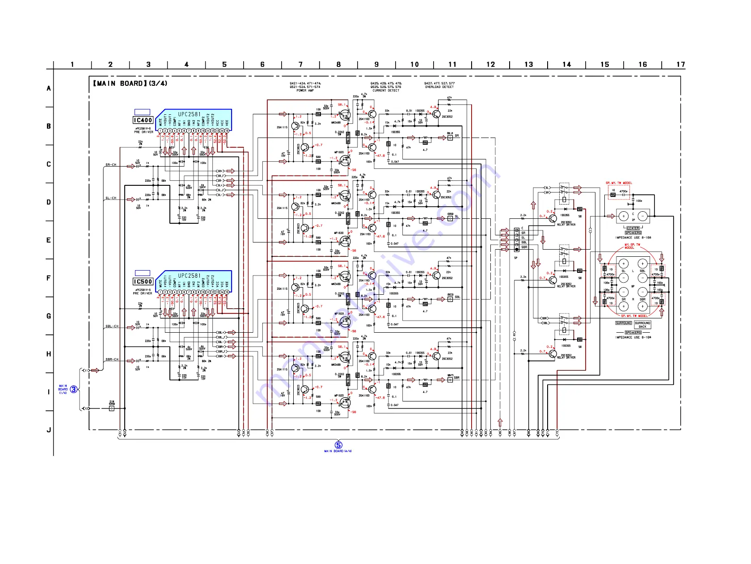The image size is (751, 564).
Task: Click the Q421-424, 471-474 transistor list
Action: (305, 84)
